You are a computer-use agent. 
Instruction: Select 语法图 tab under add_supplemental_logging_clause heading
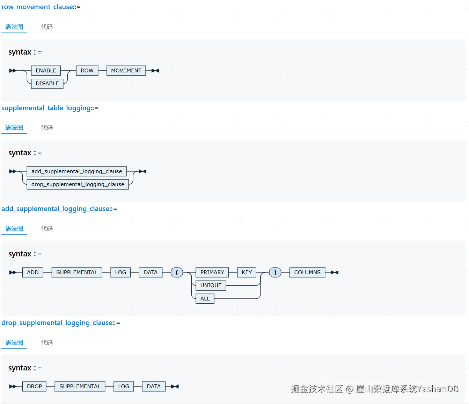(x=14, y=229)
